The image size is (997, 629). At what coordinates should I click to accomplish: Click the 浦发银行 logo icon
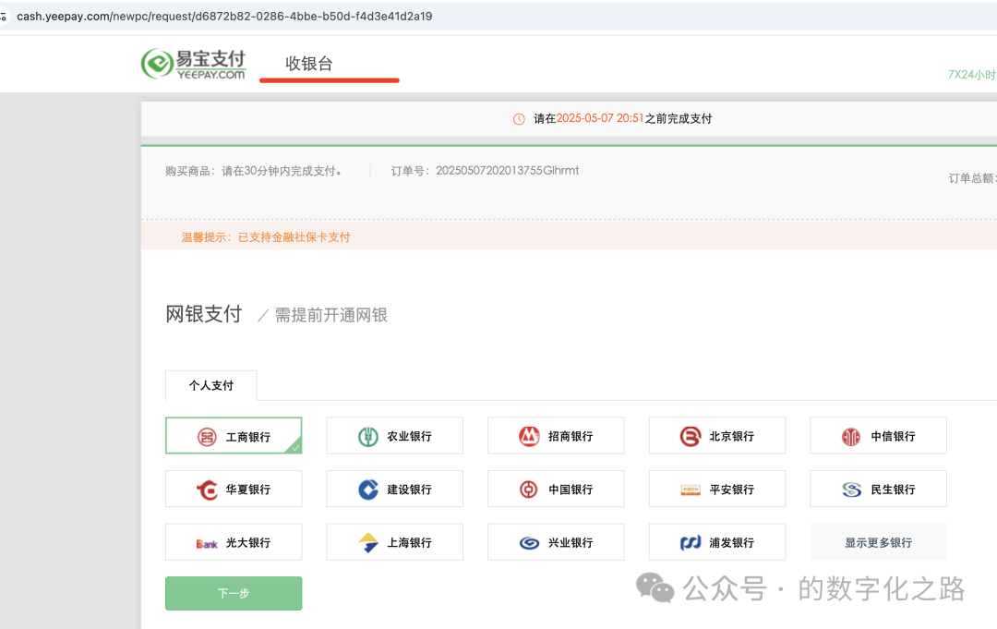coord(691,542)
